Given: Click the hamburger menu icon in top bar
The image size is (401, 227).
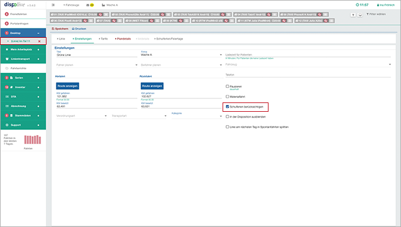Looking at the screenshot, I should tap(53, 5).
